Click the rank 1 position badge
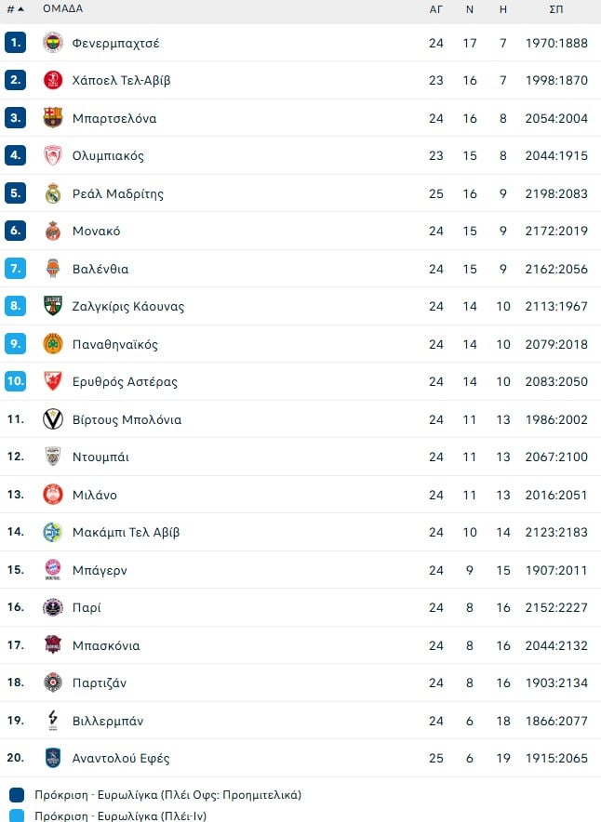601x822 pixels. pos(15,43)
